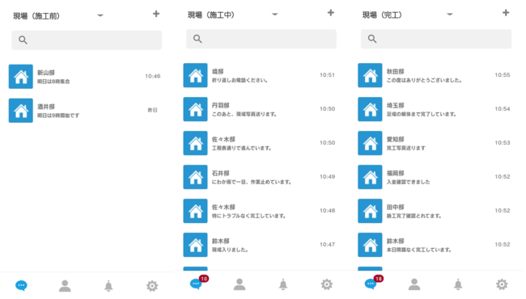The width and height of the screenshot is (526, 299).
Task: Tap the house icon for 田中邸
Action: tap(370, 211)
